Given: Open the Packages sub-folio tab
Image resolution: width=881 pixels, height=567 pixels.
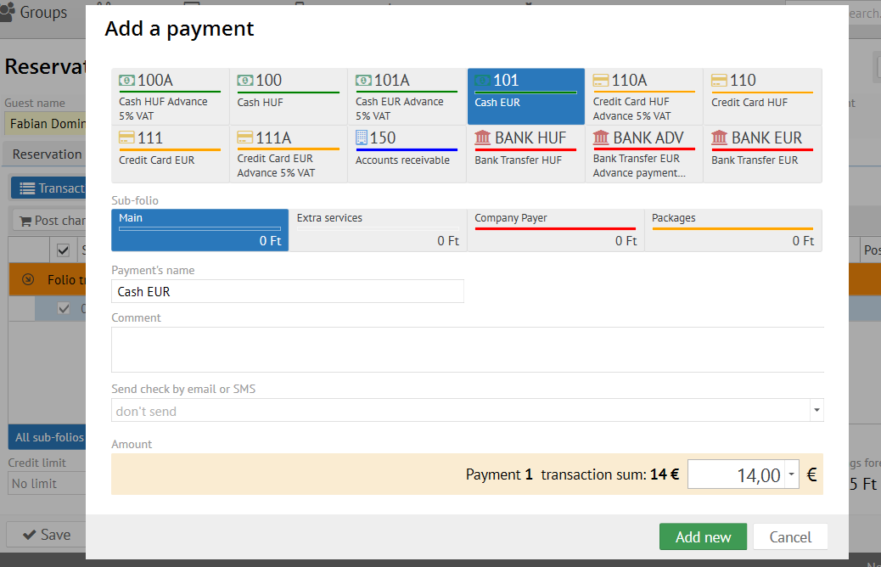Looking at the screenshot, I should tap(732, 230).
